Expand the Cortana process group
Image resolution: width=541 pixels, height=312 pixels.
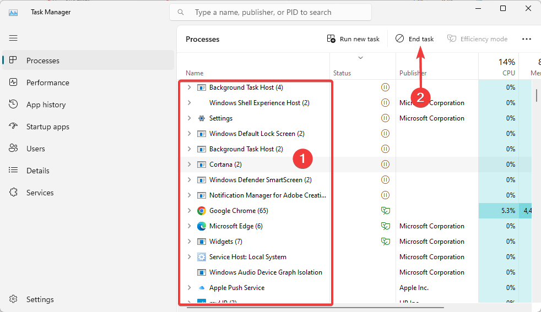189,165
